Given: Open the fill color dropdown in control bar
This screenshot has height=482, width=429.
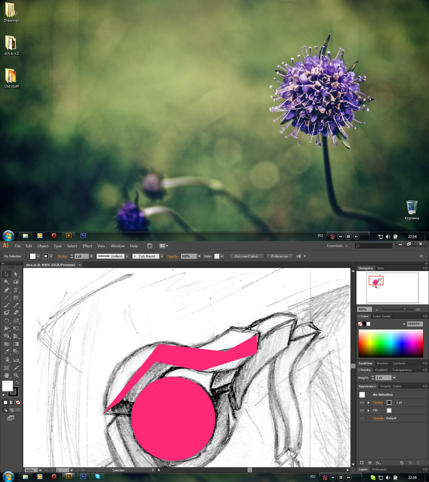Looking at the screenshot, I should [38, 256].
